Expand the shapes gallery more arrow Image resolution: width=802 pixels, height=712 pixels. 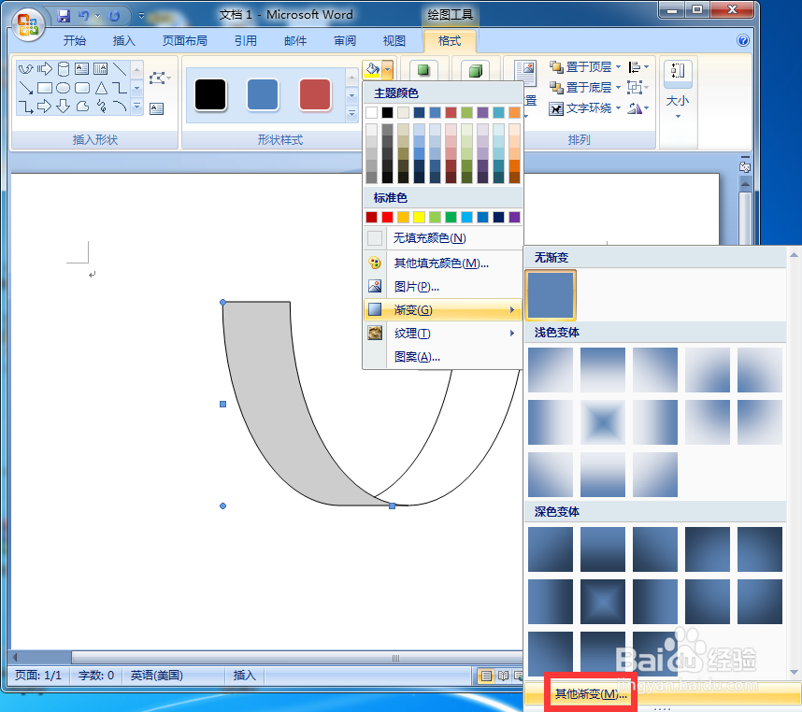[136, 107]
